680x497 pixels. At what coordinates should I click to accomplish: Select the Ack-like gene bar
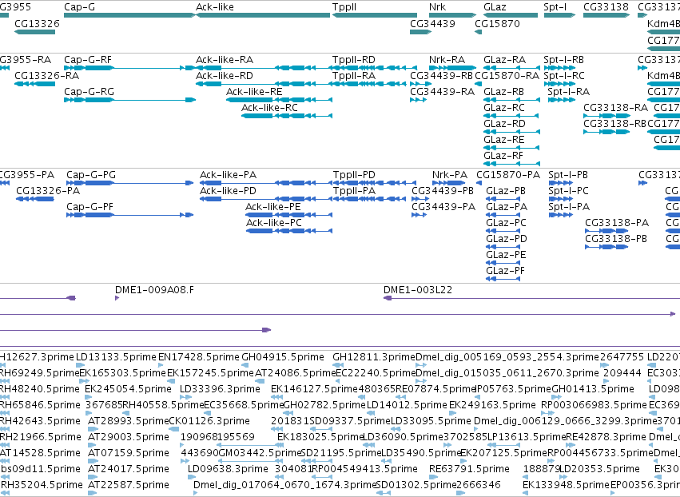point(263,15)
